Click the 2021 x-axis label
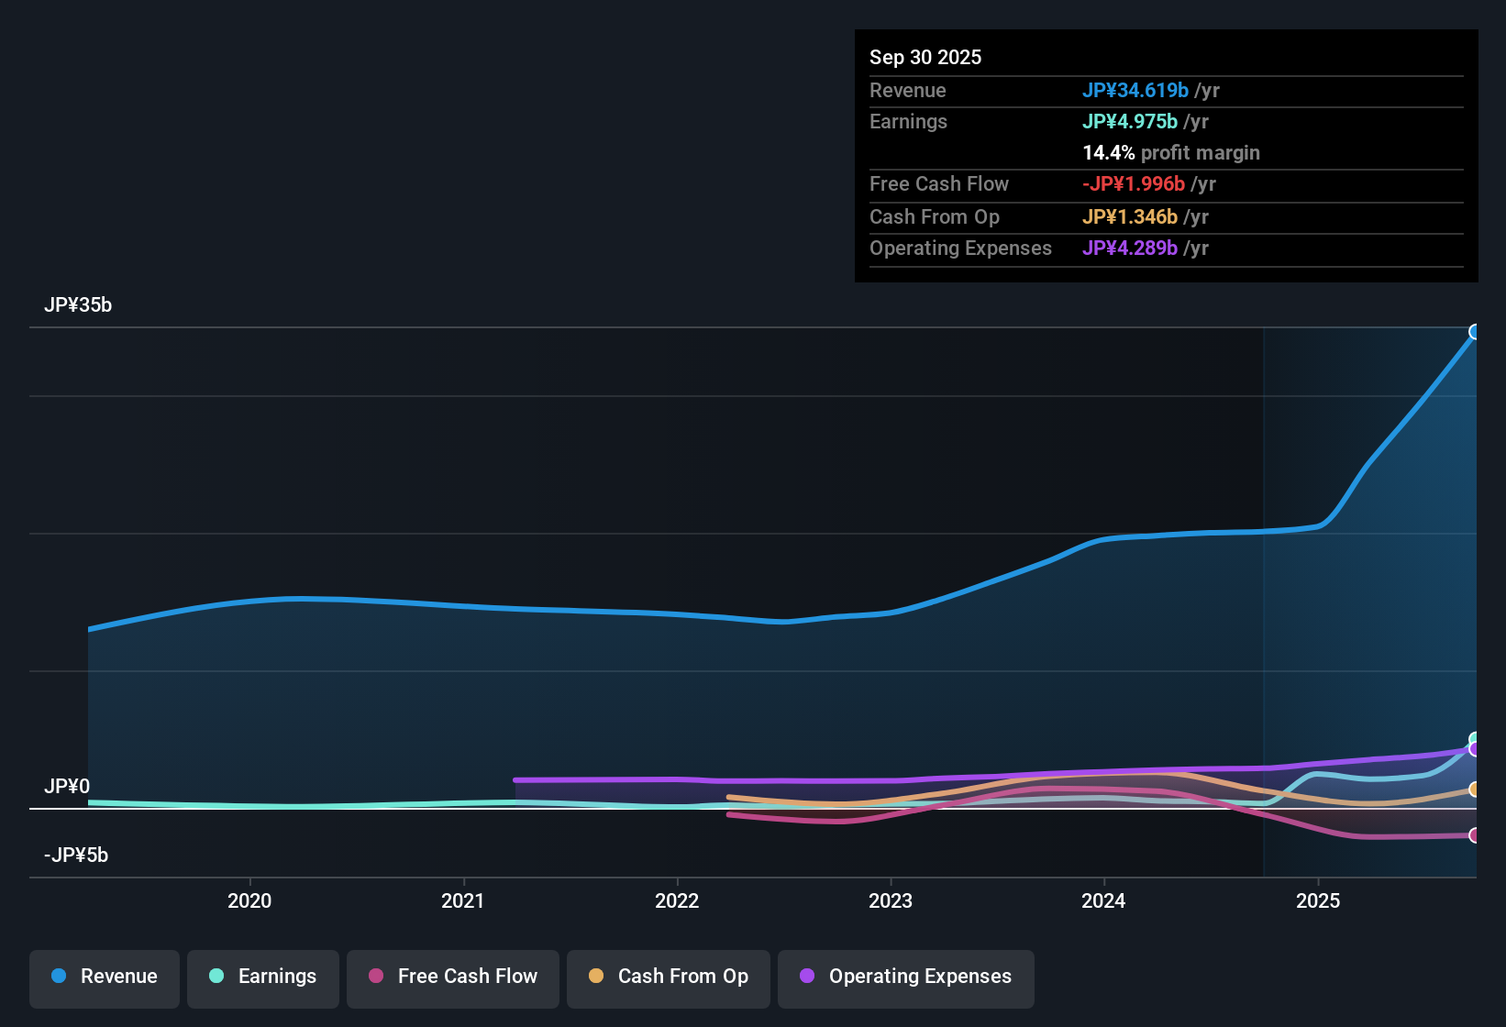This screenshot has height=1027, width=1506. coord(463,900)
